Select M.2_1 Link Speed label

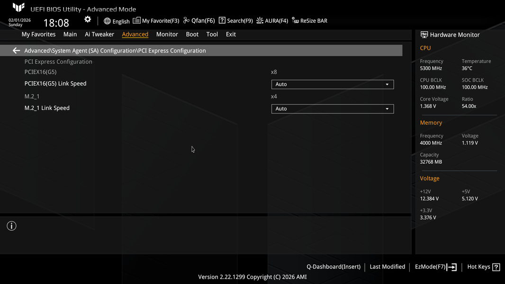point(47,108)
